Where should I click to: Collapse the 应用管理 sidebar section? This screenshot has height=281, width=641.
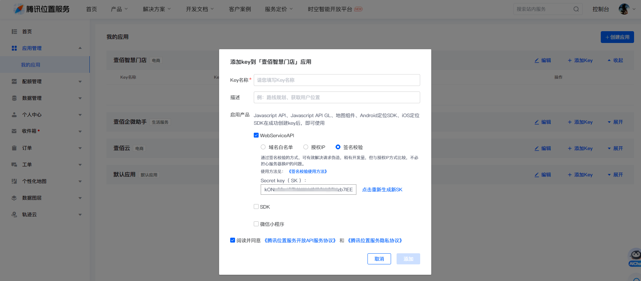pos(80,48)
